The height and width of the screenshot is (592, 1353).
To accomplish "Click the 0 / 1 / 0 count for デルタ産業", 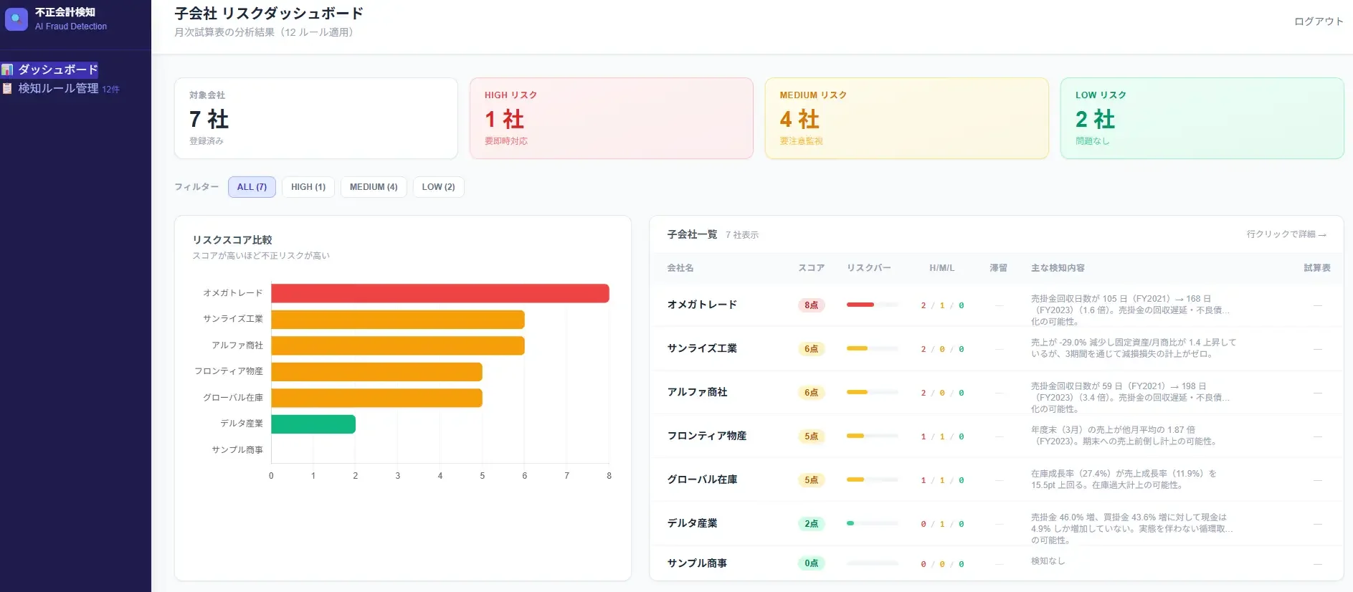I will click(942, 524).
